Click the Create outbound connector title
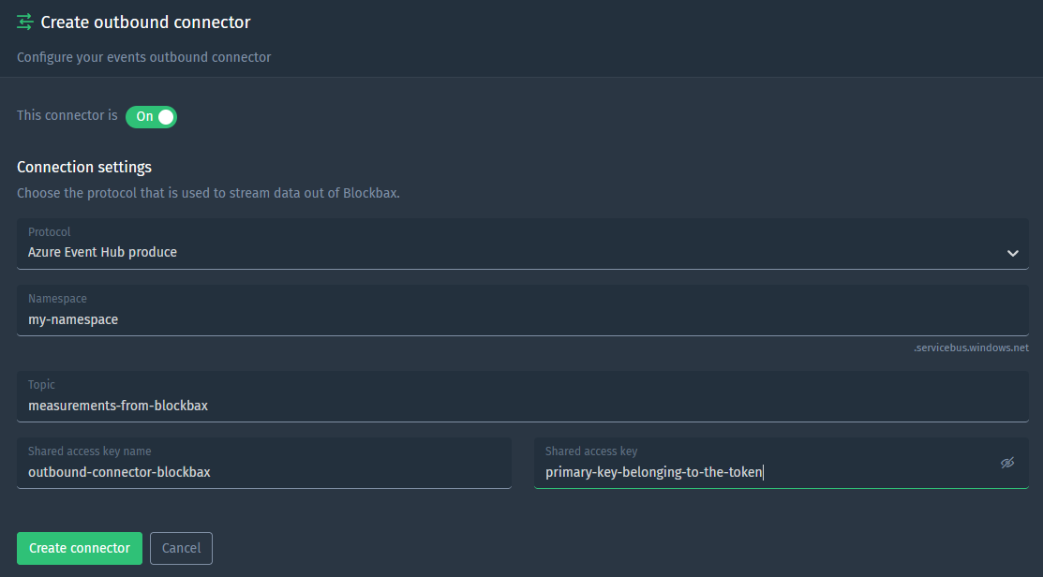This screenshot has width=1043, height=577. tap(145, 22)
